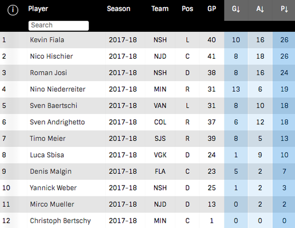The image size is (295, 228).
Task: Sort by Goals column header
Action: (236, 9)
